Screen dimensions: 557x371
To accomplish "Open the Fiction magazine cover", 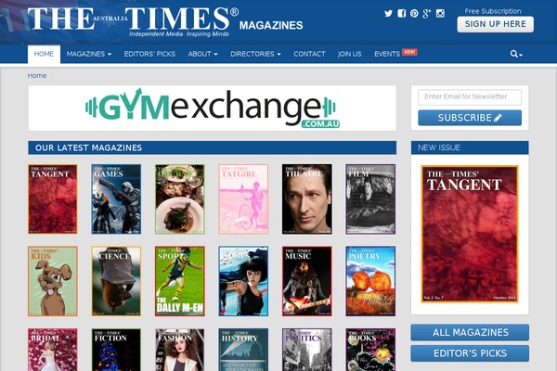I will pyautogui.click(x=116, y=350).
